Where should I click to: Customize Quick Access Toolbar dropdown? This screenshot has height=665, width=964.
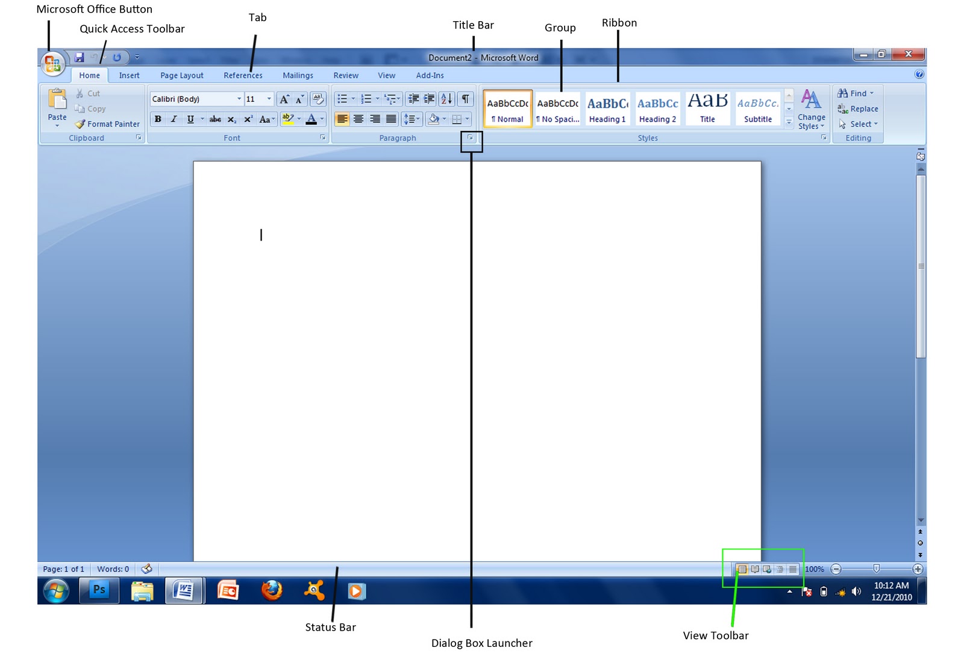click(x=137, y=57)
